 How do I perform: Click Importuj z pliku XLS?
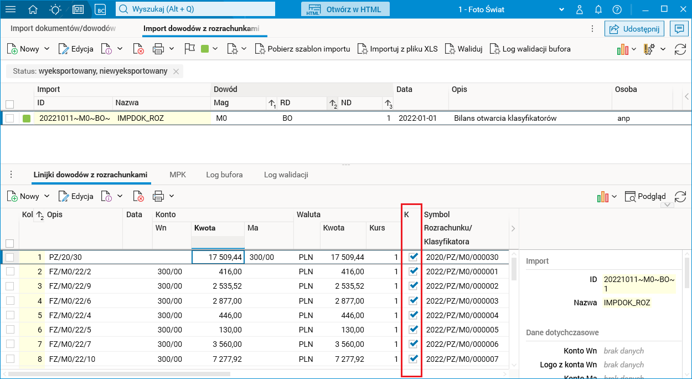pos(397,49)
